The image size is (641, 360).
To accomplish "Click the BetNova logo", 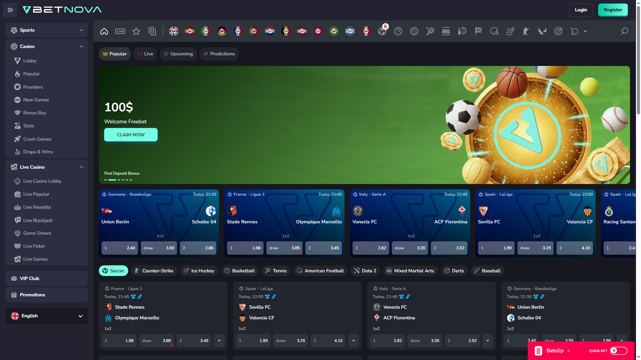I will [x=62, y=10].
